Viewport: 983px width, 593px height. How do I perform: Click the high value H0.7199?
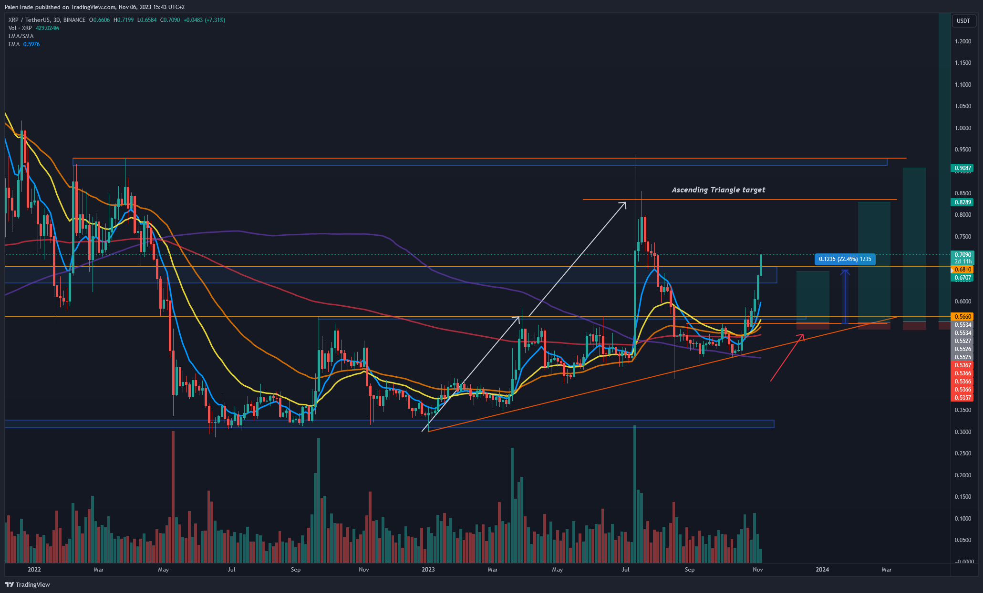click(x=123, y=20)
